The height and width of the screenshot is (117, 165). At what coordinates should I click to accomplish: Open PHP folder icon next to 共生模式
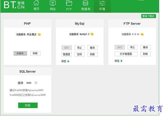pos(39,34)
